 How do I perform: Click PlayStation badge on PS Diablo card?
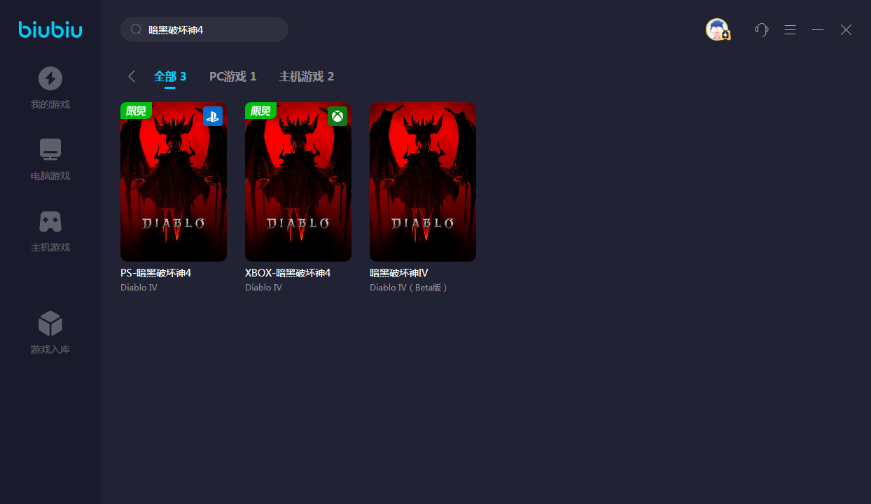point(213,116)
